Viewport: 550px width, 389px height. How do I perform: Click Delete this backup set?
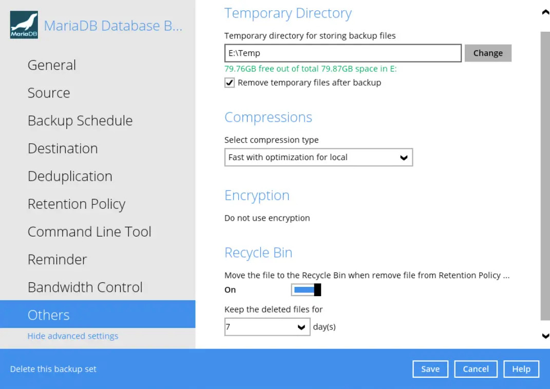pos(53,369)
